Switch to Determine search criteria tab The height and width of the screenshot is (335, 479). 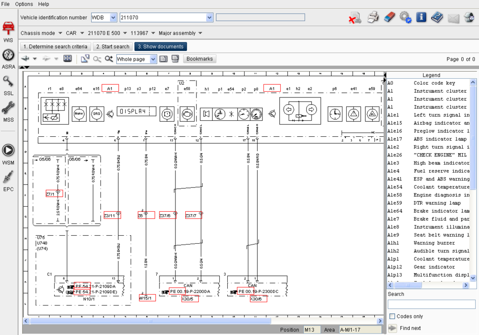pyautogui.click(x=55, y=46)
